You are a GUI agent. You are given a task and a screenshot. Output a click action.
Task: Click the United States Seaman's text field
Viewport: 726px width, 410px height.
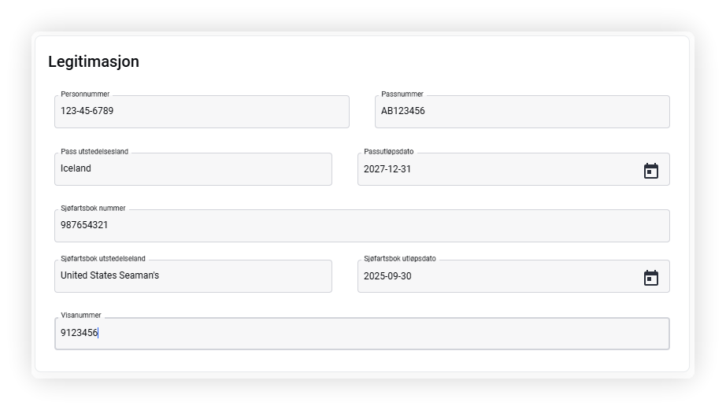coord(193,275)
